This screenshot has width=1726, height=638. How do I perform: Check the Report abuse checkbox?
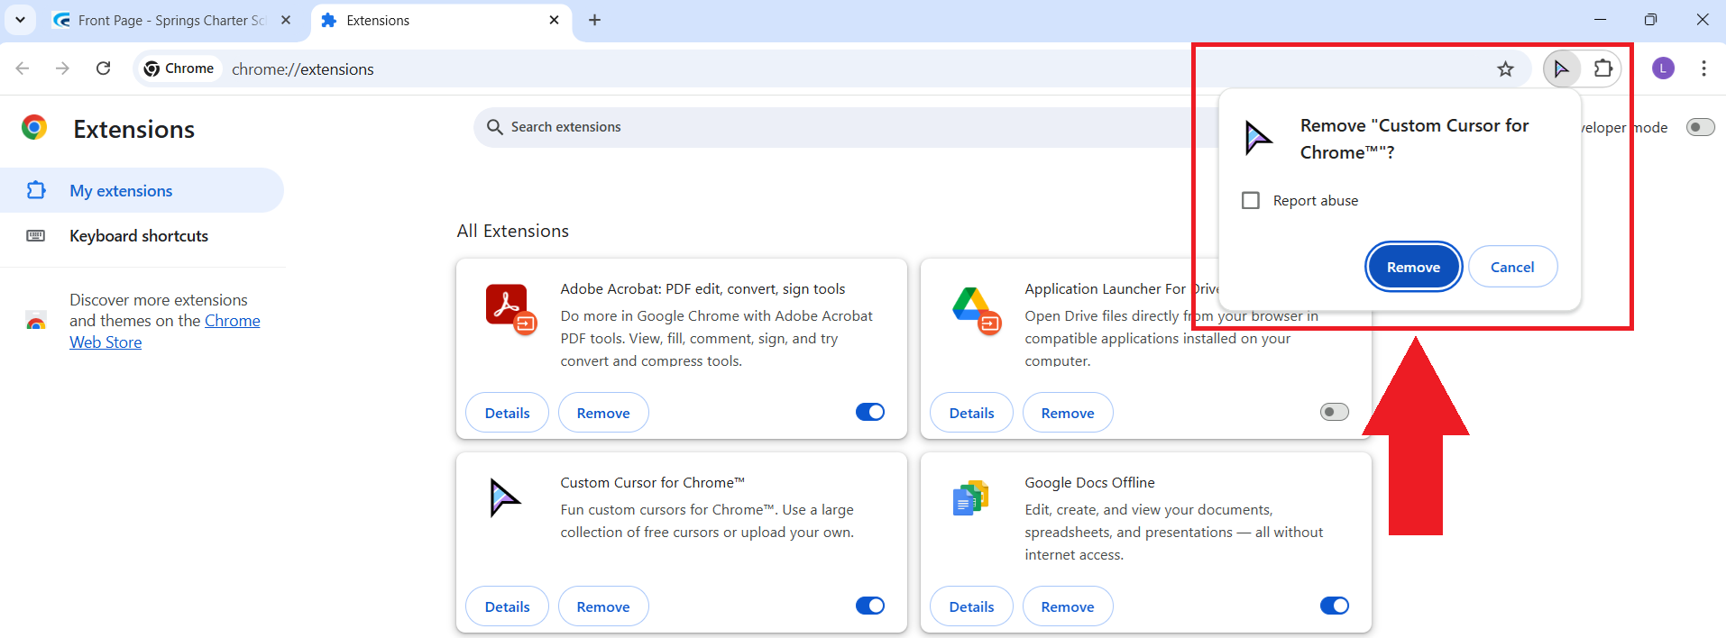click(x=1251, y=200)
